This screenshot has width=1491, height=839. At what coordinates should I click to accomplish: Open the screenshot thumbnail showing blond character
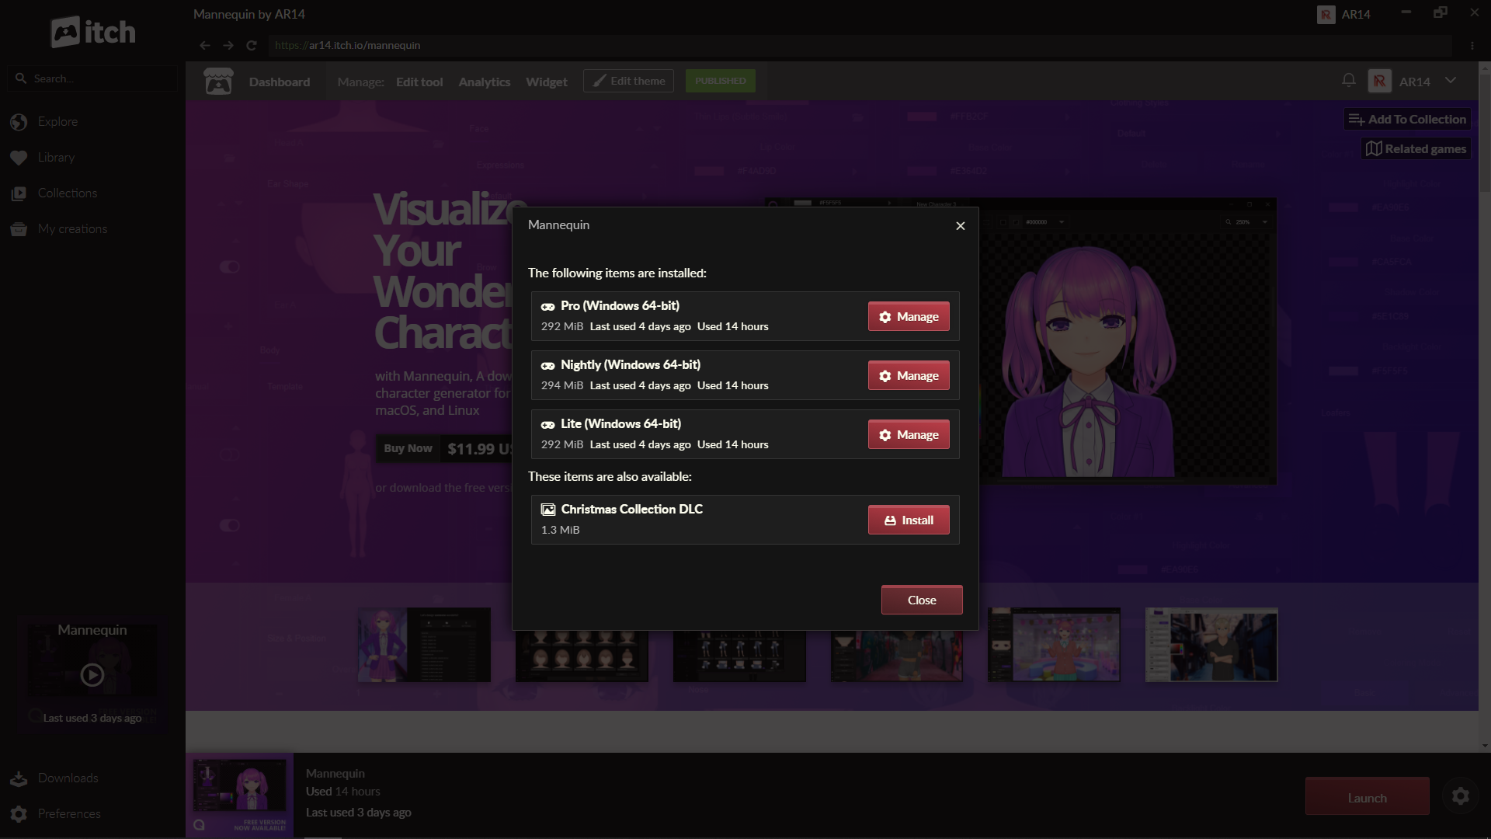(1211, 645)
